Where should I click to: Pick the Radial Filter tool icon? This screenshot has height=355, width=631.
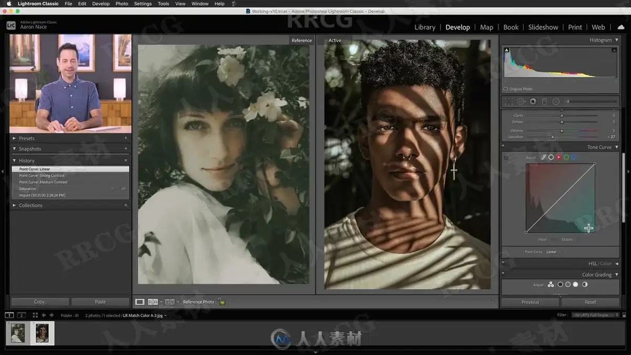[x=556, y=101]
